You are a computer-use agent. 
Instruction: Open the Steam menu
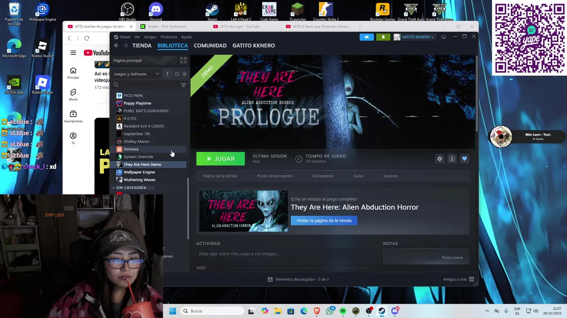122,37
